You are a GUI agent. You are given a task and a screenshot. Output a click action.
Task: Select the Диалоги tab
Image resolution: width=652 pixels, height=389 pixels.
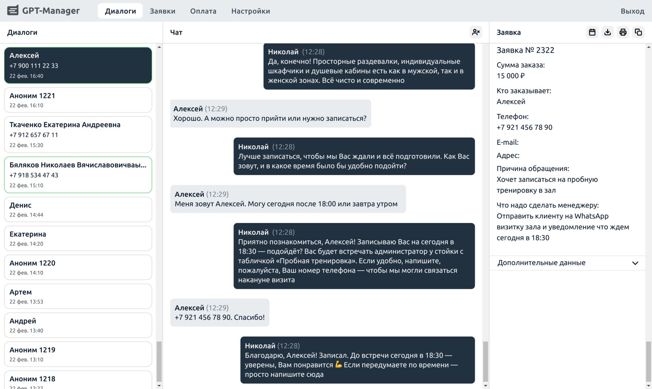pos(120,11)
